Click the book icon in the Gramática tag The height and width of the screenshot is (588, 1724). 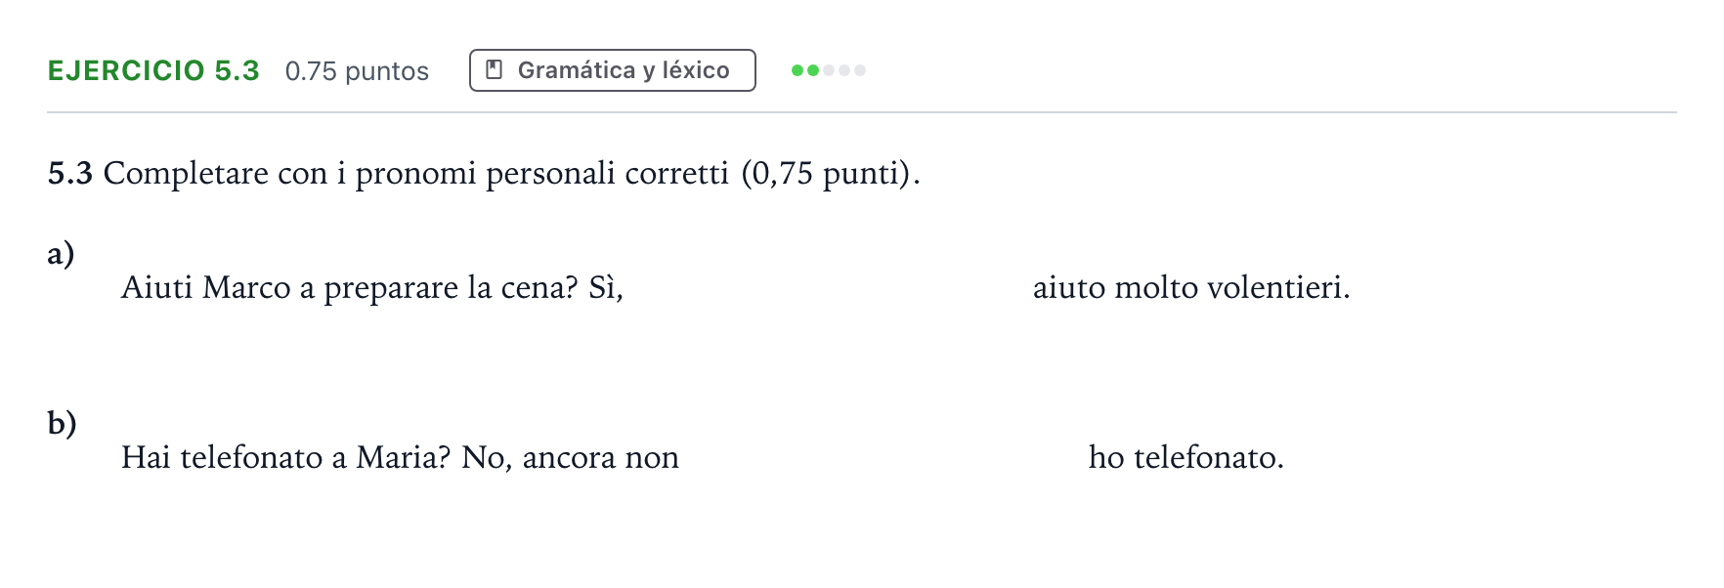point(495,69)
